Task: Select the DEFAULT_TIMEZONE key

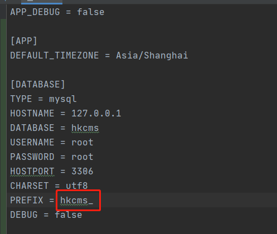Action: coord(55,55)
